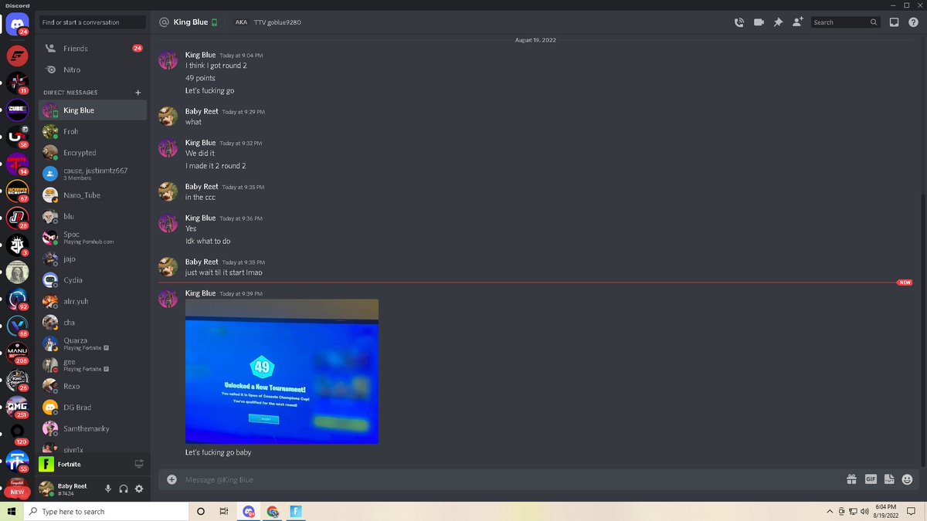The image size is (927, 521).
Task: Open DM with cha
Action: [x=93, y=323]
